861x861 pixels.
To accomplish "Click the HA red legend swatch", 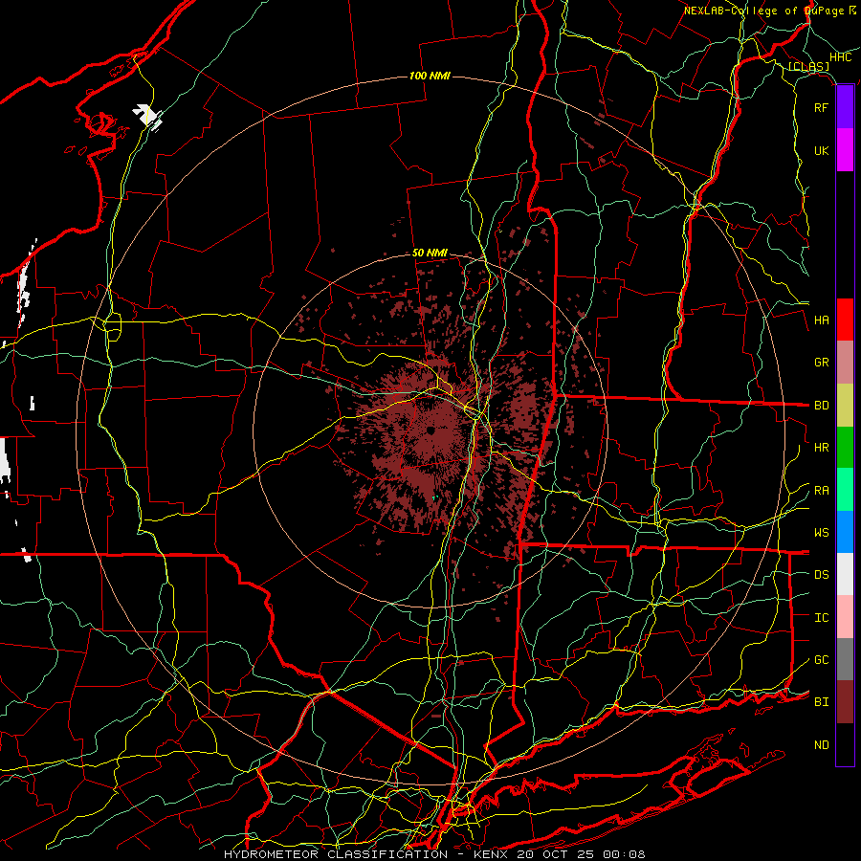I will (x=845, y=320).
